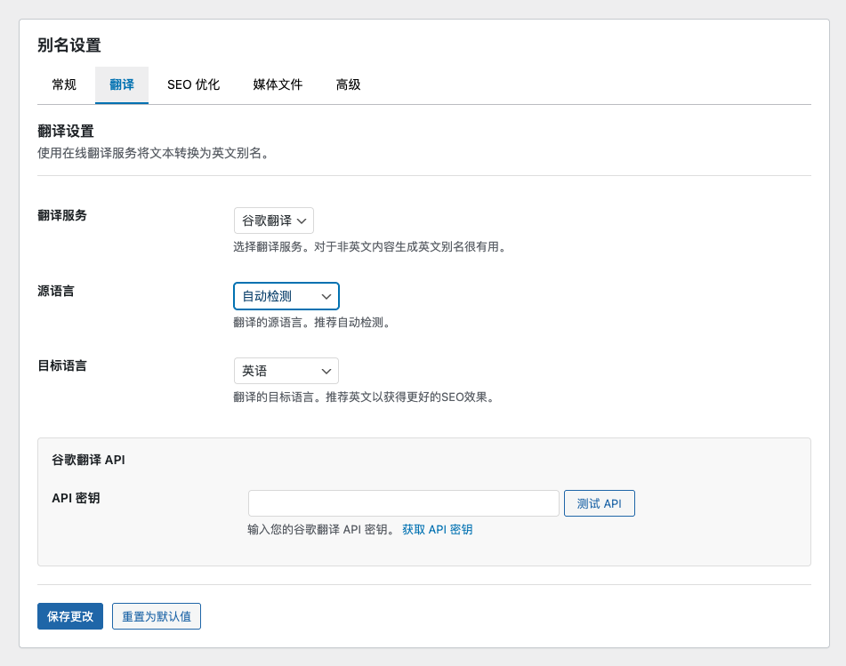This screenshot has width=846, height=666.
Task: Hit the 重置为默认值 button
Action: 157,616
